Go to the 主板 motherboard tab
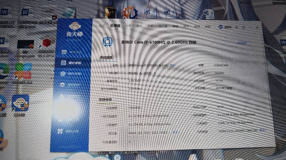This screenshot has width=286, height=160. click(150, 26)
